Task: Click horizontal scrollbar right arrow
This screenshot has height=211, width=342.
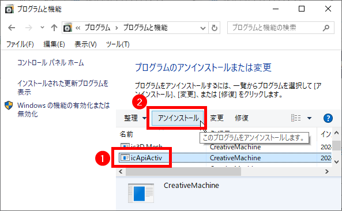Action: (x=327, y=172)
